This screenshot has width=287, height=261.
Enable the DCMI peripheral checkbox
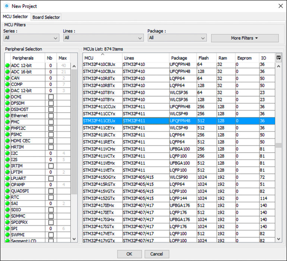pyautogui.click(x=51, y=97)
